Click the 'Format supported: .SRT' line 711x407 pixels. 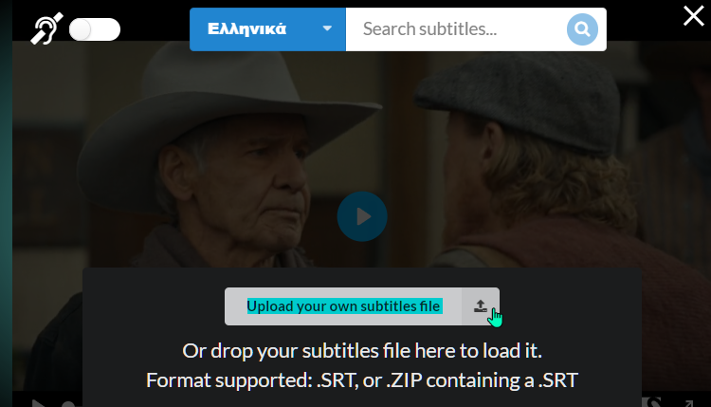[x=362, y=380]
